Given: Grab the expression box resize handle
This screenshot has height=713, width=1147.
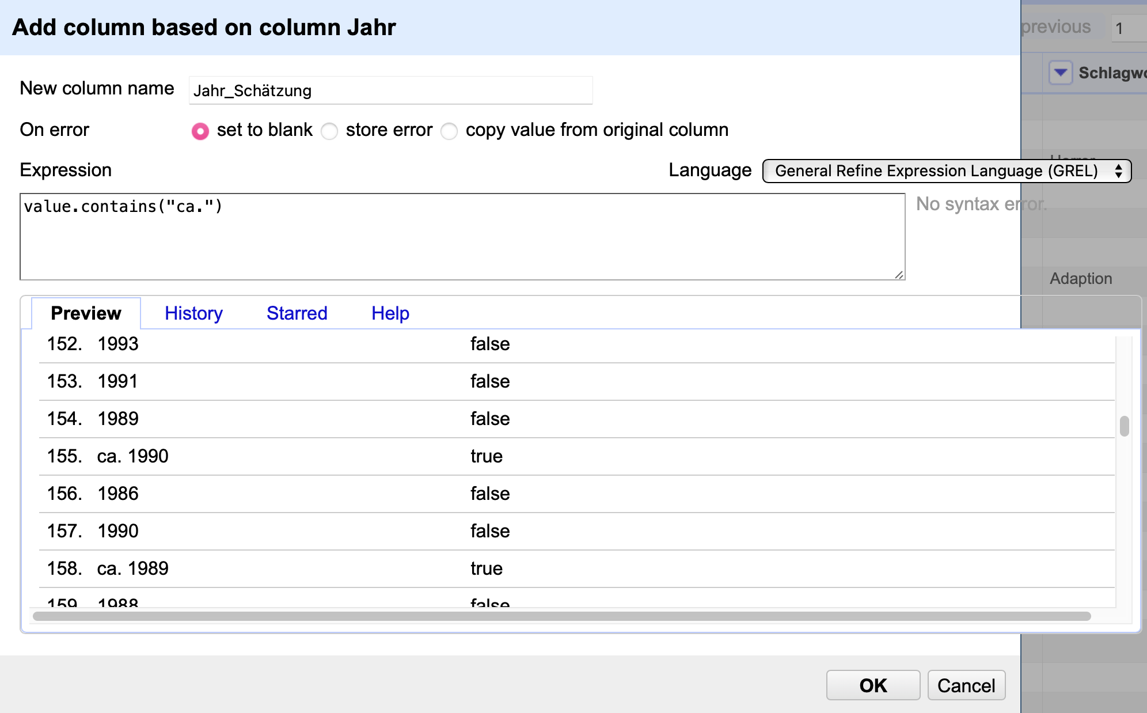Looking at the screenshot, I should (899, 275).
